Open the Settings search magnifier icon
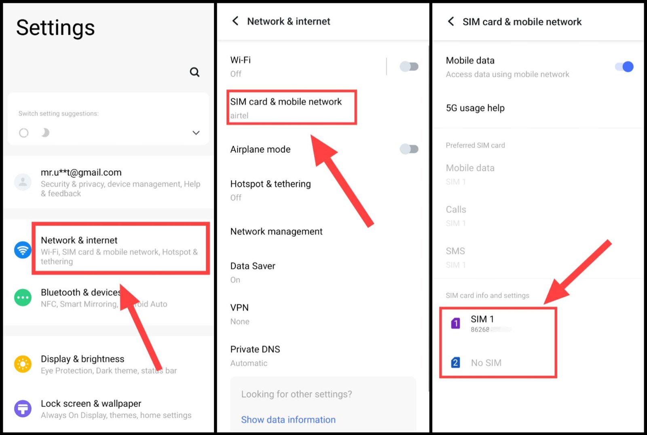The width and height of the screenshot is (647, 435). click(195, 72)
